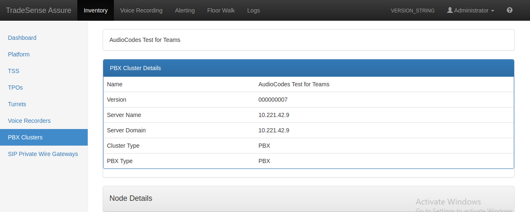Click the PBX Type value PBX

(264, 161)
